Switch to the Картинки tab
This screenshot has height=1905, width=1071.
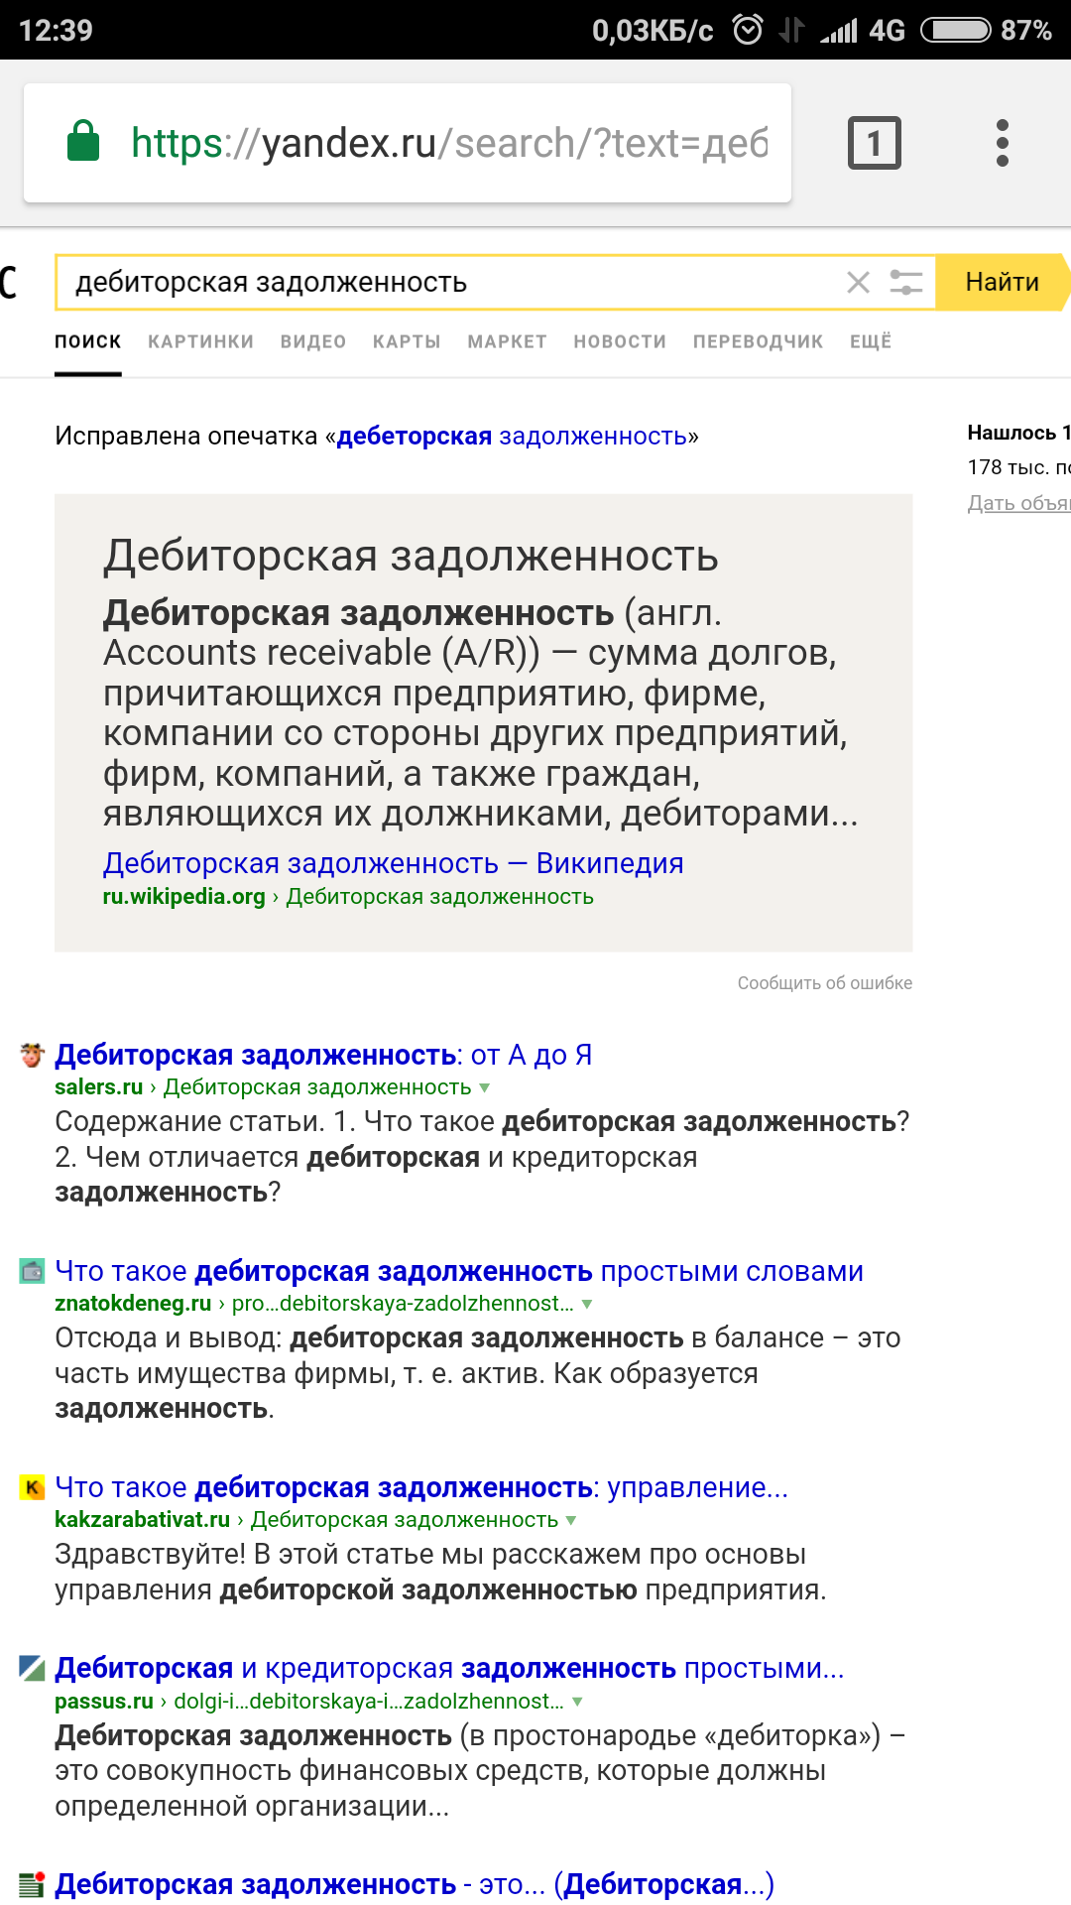(200, 341)
